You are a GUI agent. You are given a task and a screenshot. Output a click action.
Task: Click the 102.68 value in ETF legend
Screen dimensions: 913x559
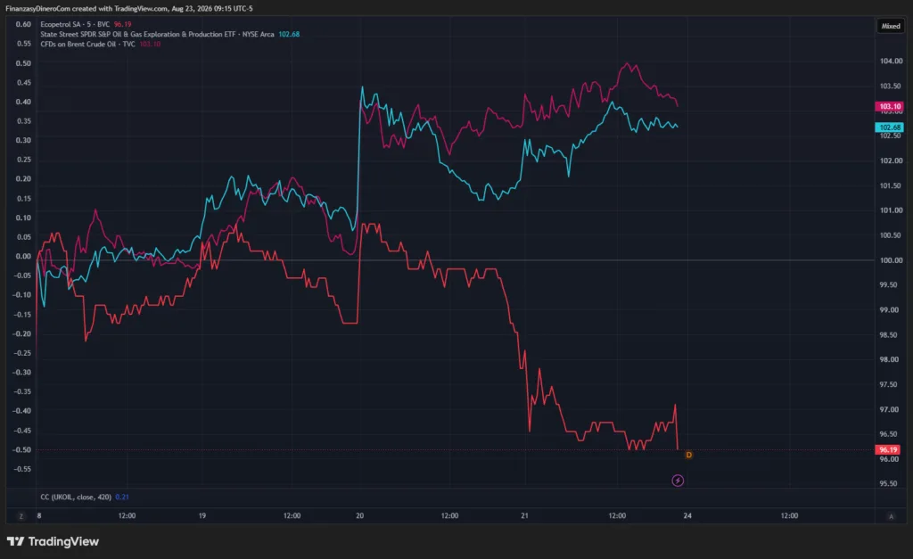(289, 35)
